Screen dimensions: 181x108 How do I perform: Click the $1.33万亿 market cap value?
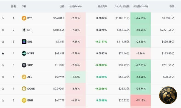coord(168,18)
